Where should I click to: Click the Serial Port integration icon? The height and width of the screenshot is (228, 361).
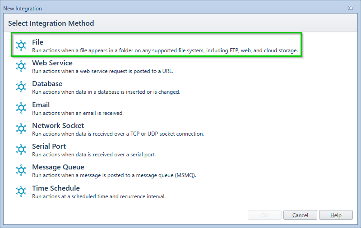click(x=21, y=150)
